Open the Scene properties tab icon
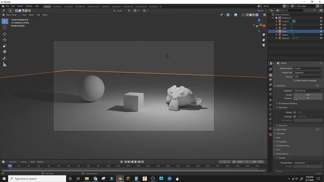The image size is (324, 182). (270, 89)
